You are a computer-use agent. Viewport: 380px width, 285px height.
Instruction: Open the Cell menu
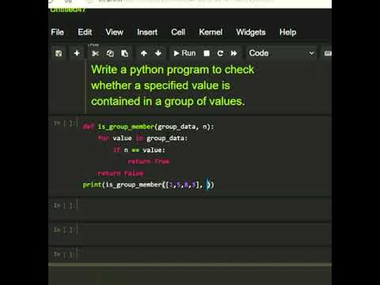coord(178,32)
